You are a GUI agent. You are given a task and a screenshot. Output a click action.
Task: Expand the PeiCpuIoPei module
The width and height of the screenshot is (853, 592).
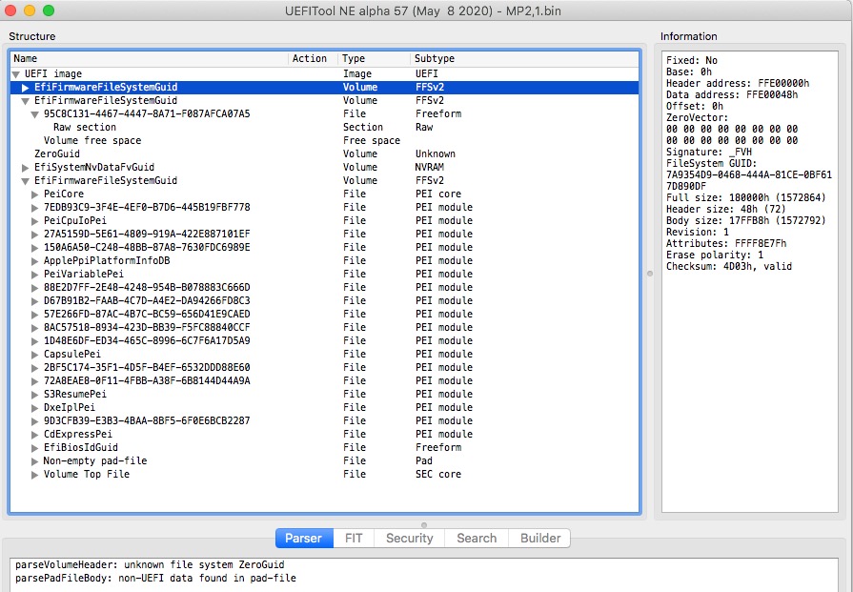(x=35, y=221)
